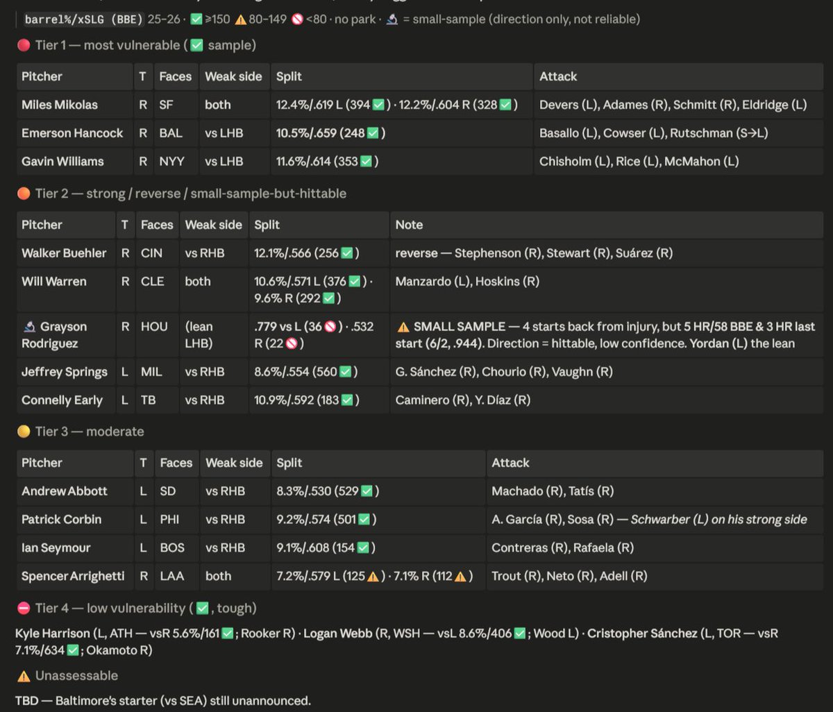Click the note cell with Manzardo, Hoskins
This screenshot has width=833, height=712.
click(x=607, y=290)
